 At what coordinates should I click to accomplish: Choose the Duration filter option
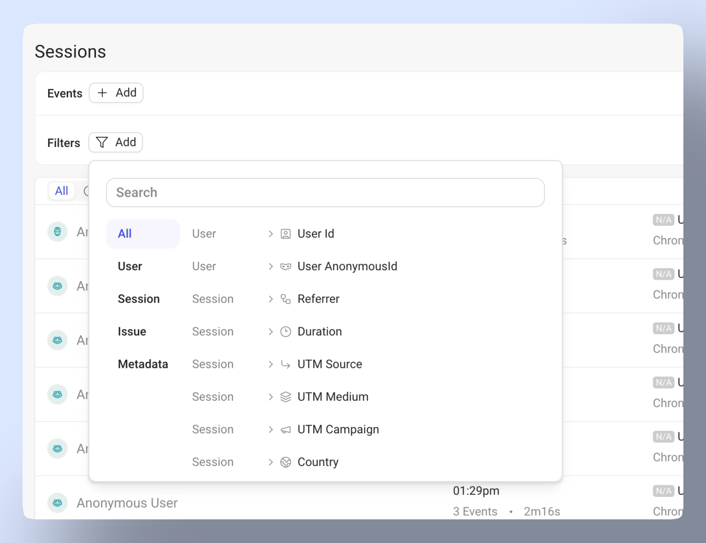320,332
